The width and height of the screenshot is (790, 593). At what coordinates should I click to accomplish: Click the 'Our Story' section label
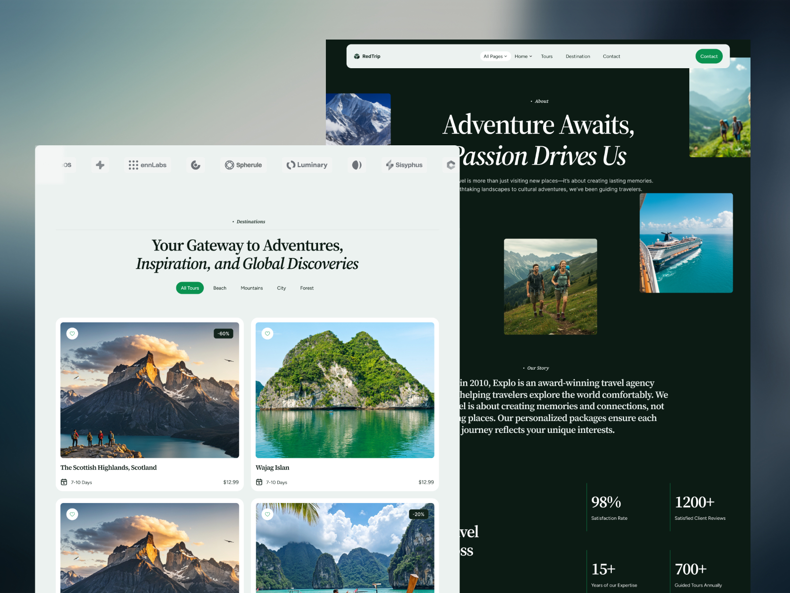click(x=538, y=368)
